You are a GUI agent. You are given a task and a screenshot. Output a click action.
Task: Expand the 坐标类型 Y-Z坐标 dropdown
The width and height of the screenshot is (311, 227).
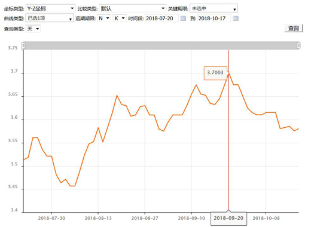coord(51,8)
